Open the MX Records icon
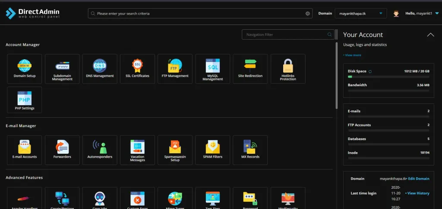This screenshot has height=209, width=442. click(x=250, y=150)
